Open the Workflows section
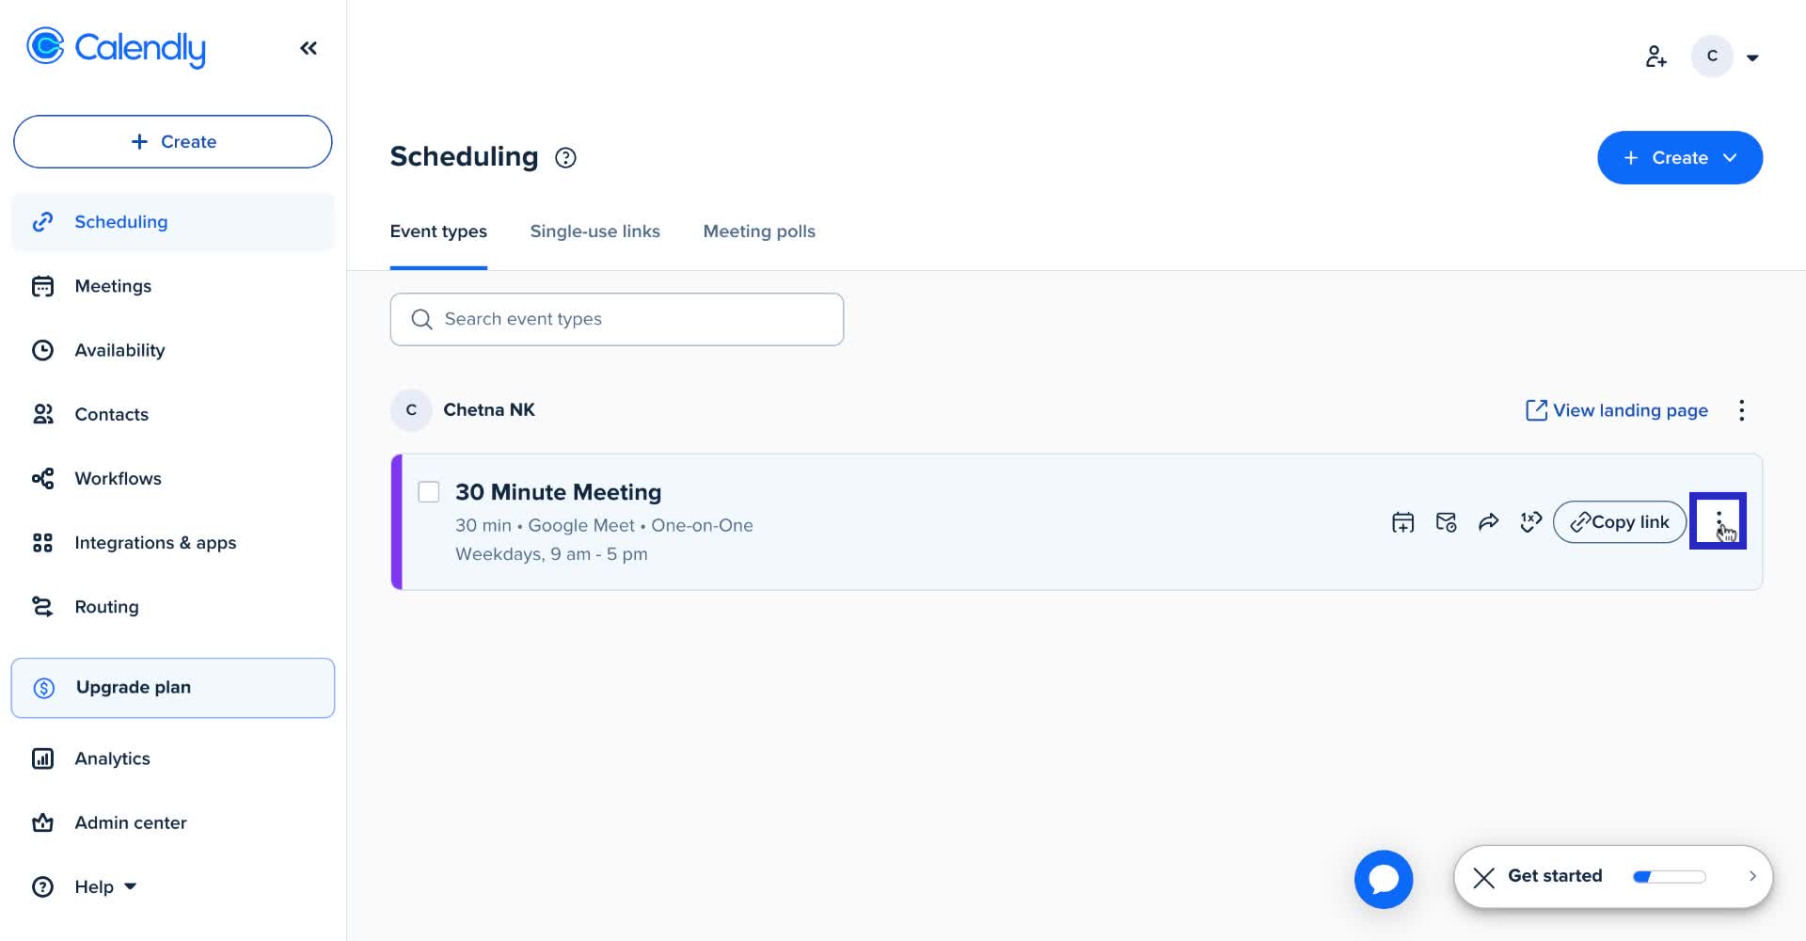1806x941 pixels. [x=119, y=478]
